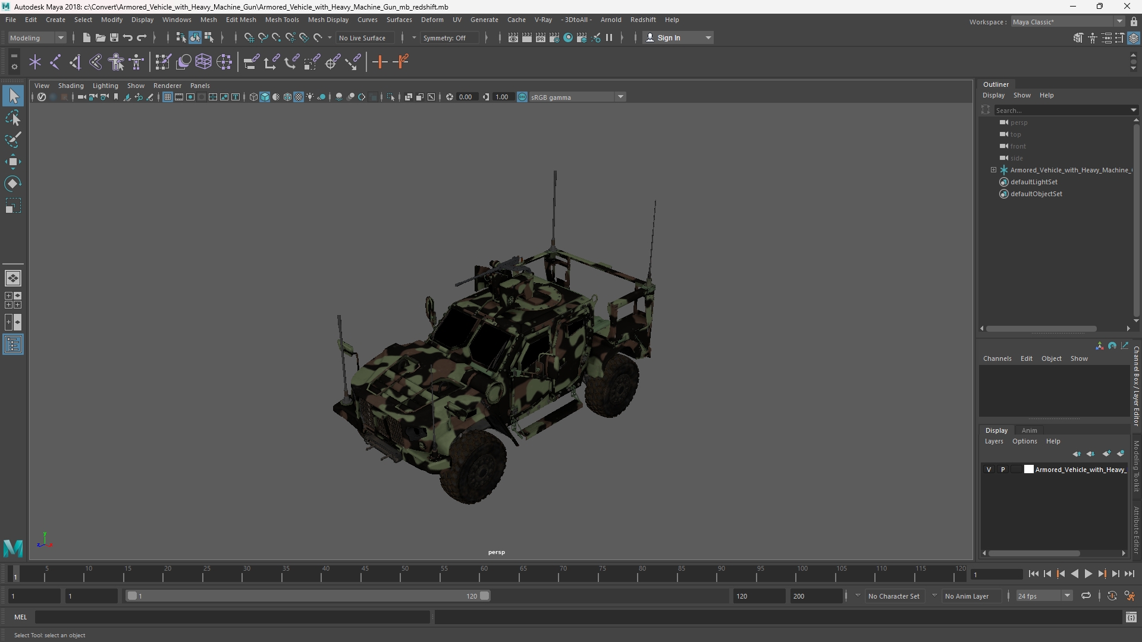Image resolution: width=1142 pixels, height=642 pixels.
Task: Click the layer color swatch
Action: (x=1028, y=470)
